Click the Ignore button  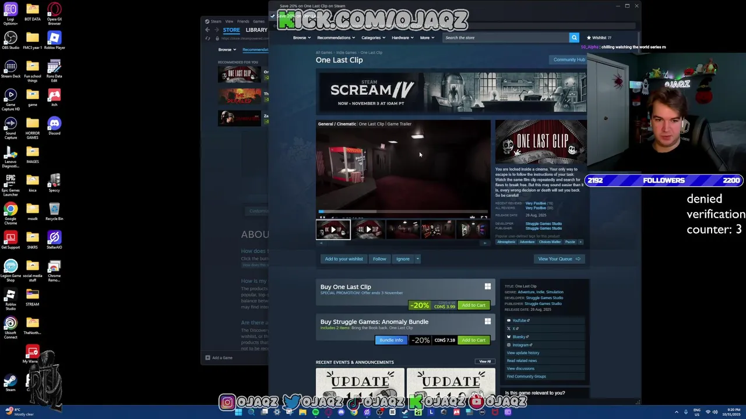coord(403,259)
